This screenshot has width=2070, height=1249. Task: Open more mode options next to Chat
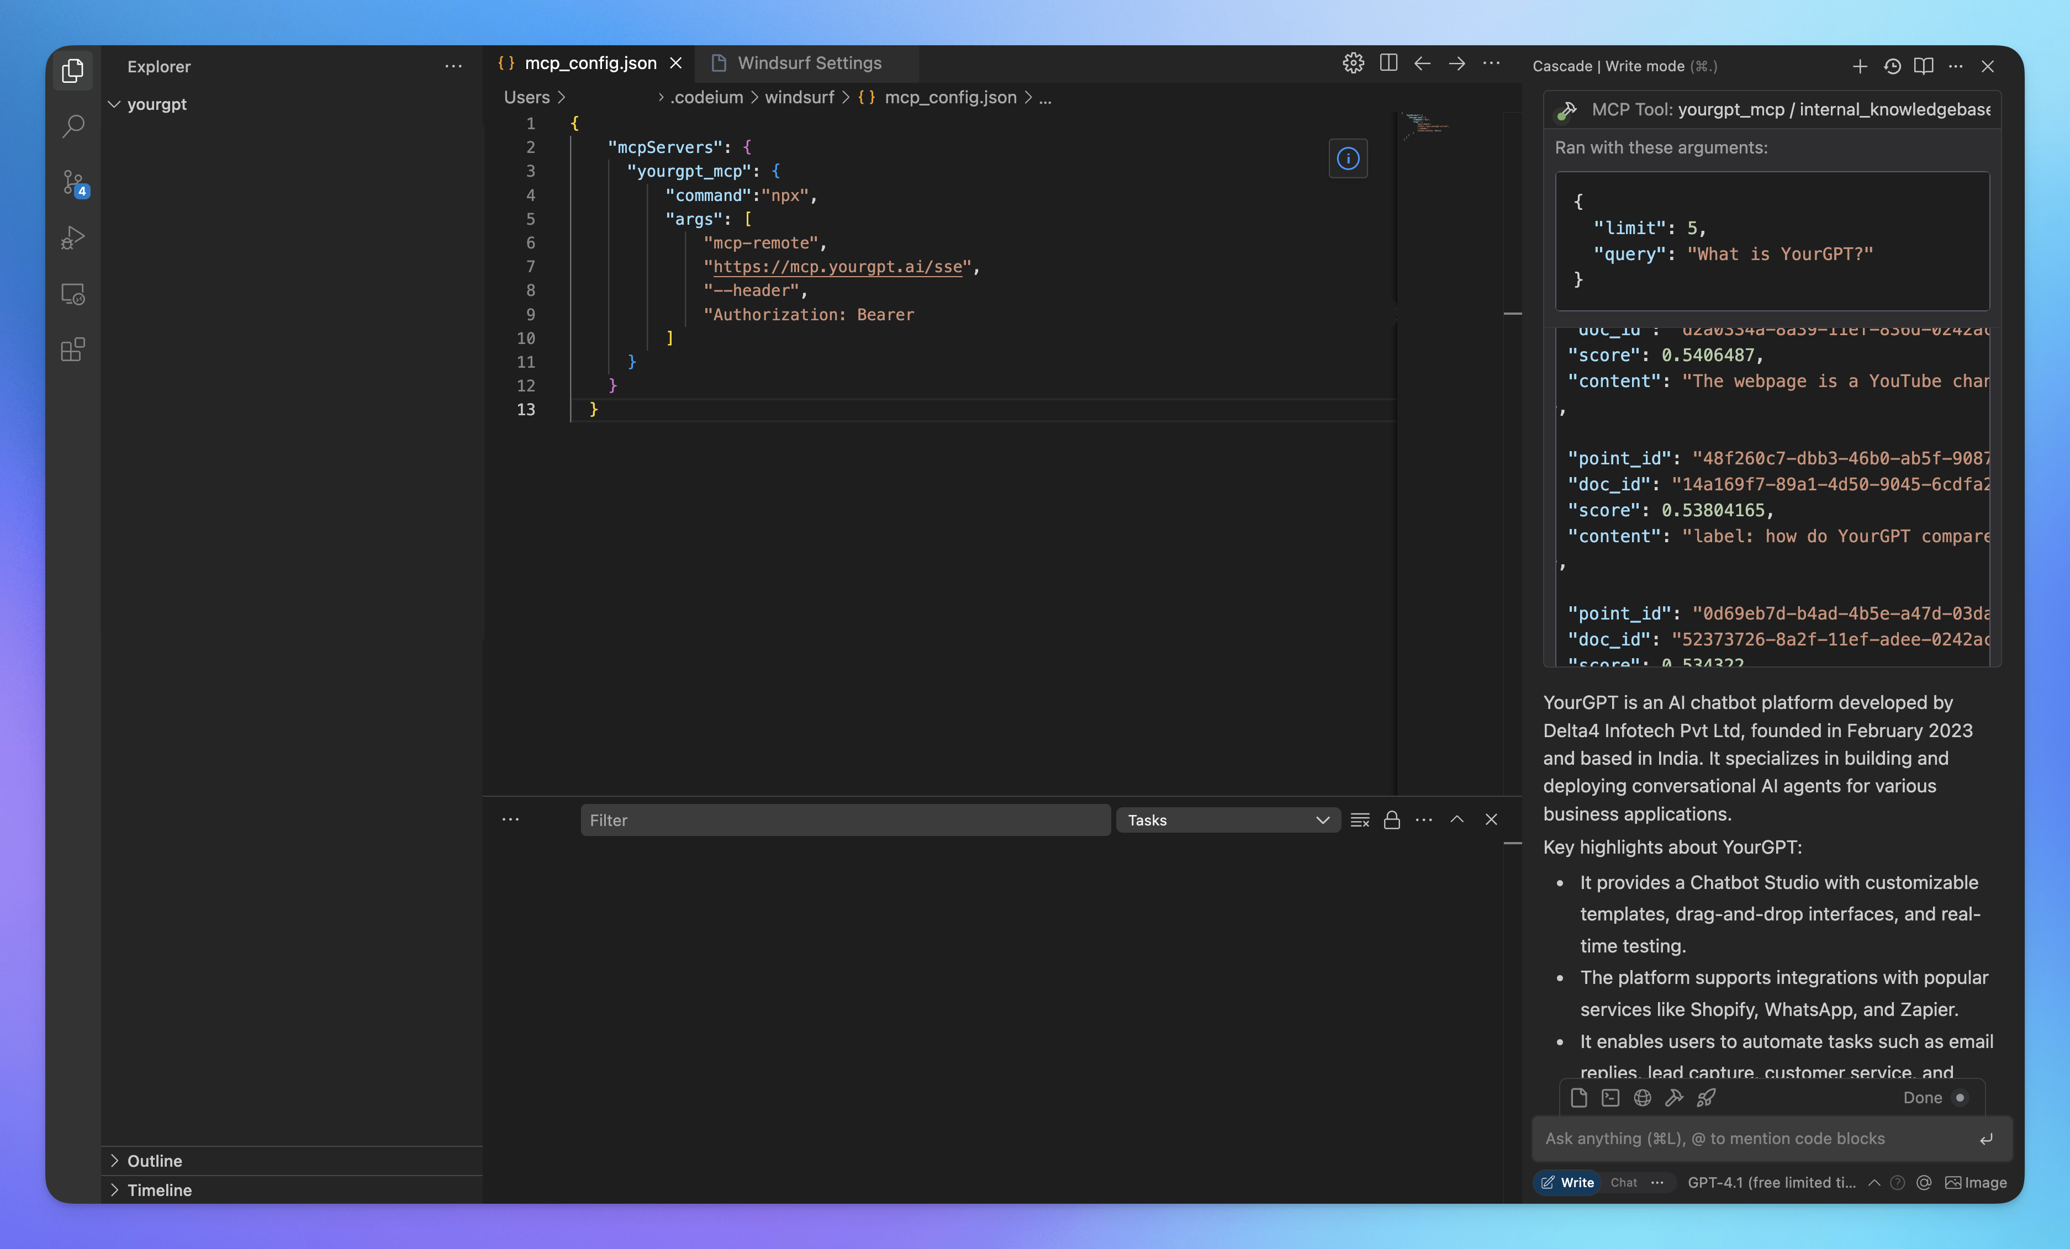pyautogui.click(x=1657, y=1183)
